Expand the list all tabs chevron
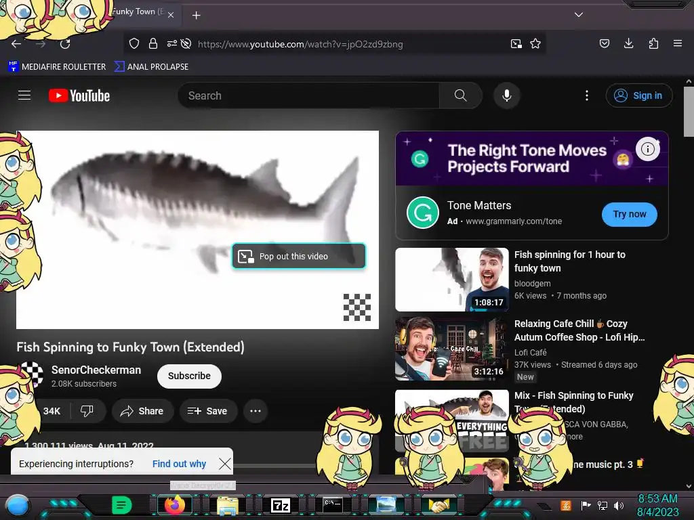 pyautogui.click(x=579, y=15)
